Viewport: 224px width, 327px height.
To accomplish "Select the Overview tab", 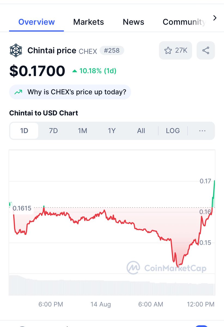I will 36,22.
